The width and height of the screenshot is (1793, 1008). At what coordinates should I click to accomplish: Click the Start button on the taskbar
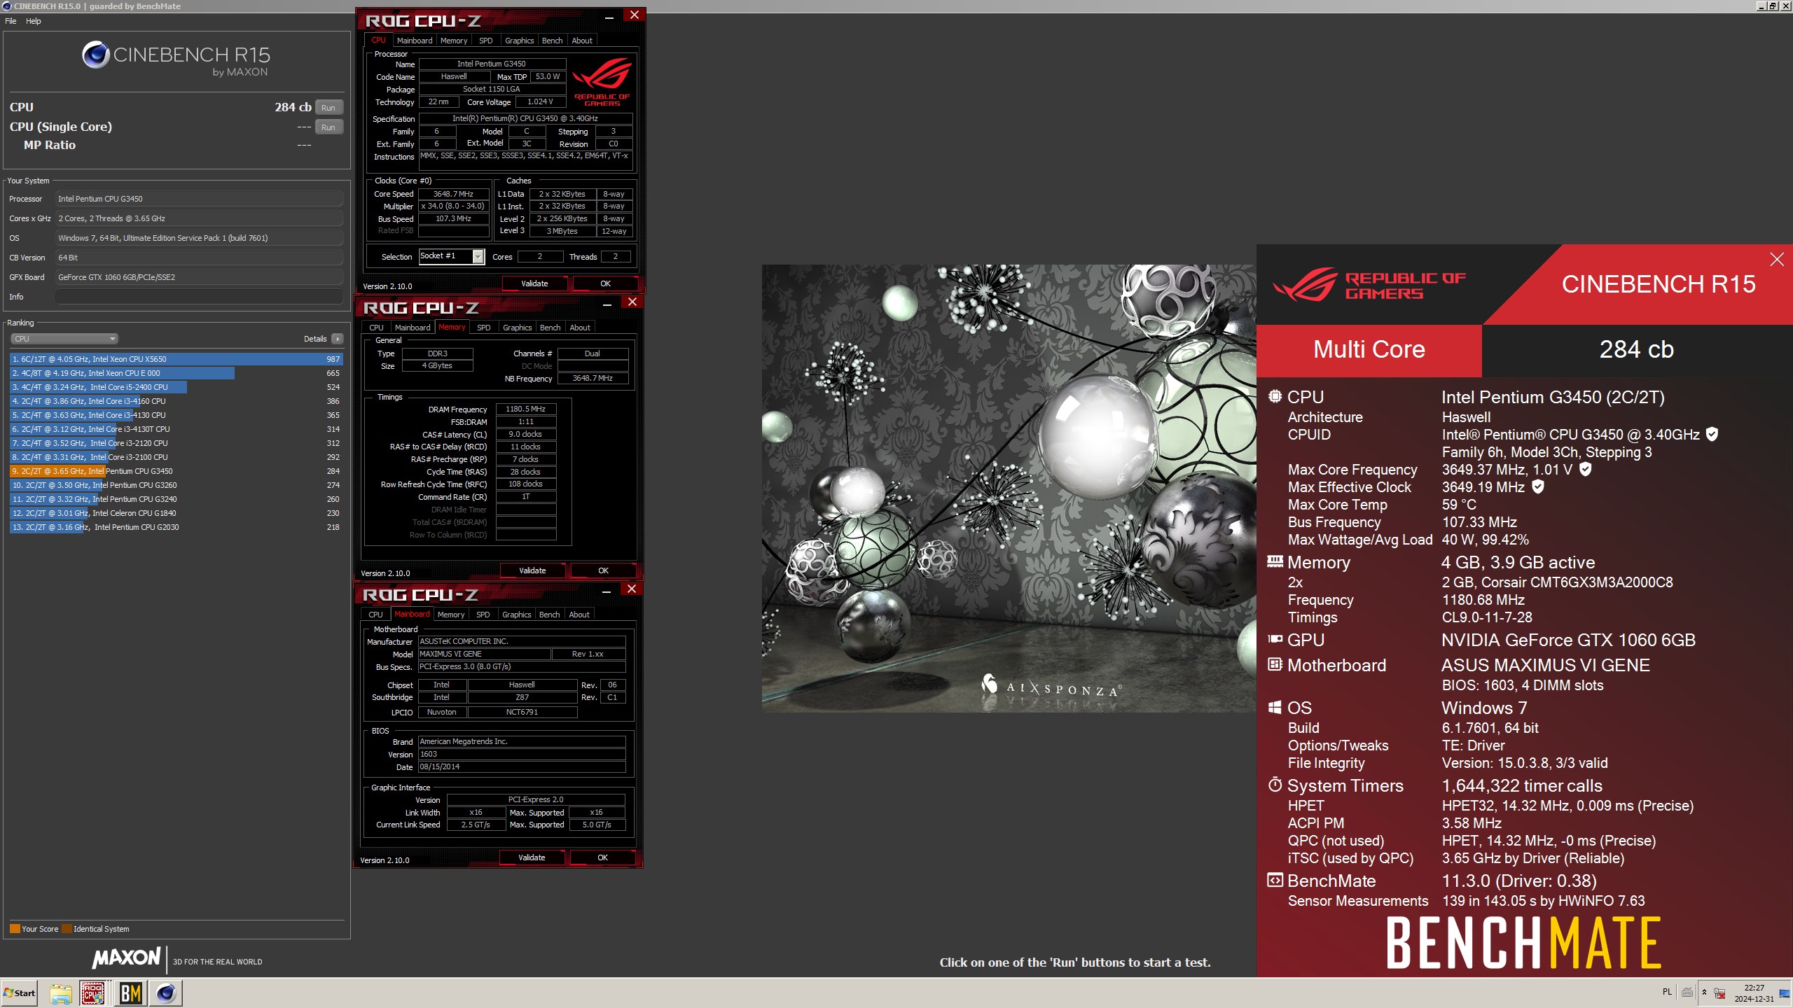coord(20,993)
